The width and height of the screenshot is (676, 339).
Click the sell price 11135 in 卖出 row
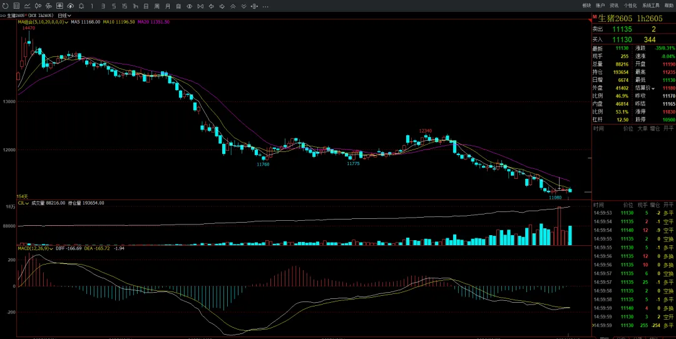click(x=622, y=29)
